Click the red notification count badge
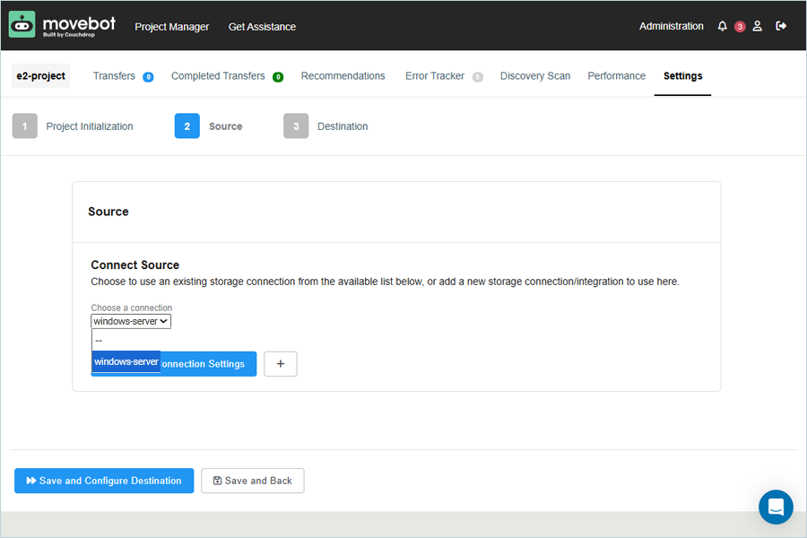Screen dimensions: 807x538 [x=740, y=27]
